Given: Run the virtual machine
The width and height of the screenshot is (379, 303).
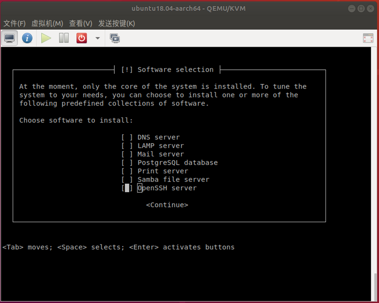Looking at the screenshot, I should click(x=46, y=38).
